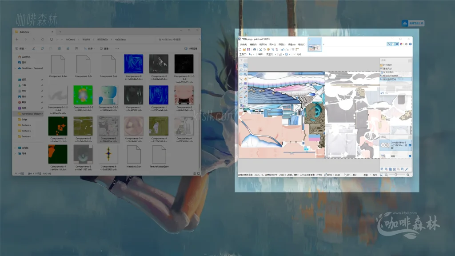Open the 文件(F) menu in paint.net
This screenshot has height=256, width=455.
[243, 45]
